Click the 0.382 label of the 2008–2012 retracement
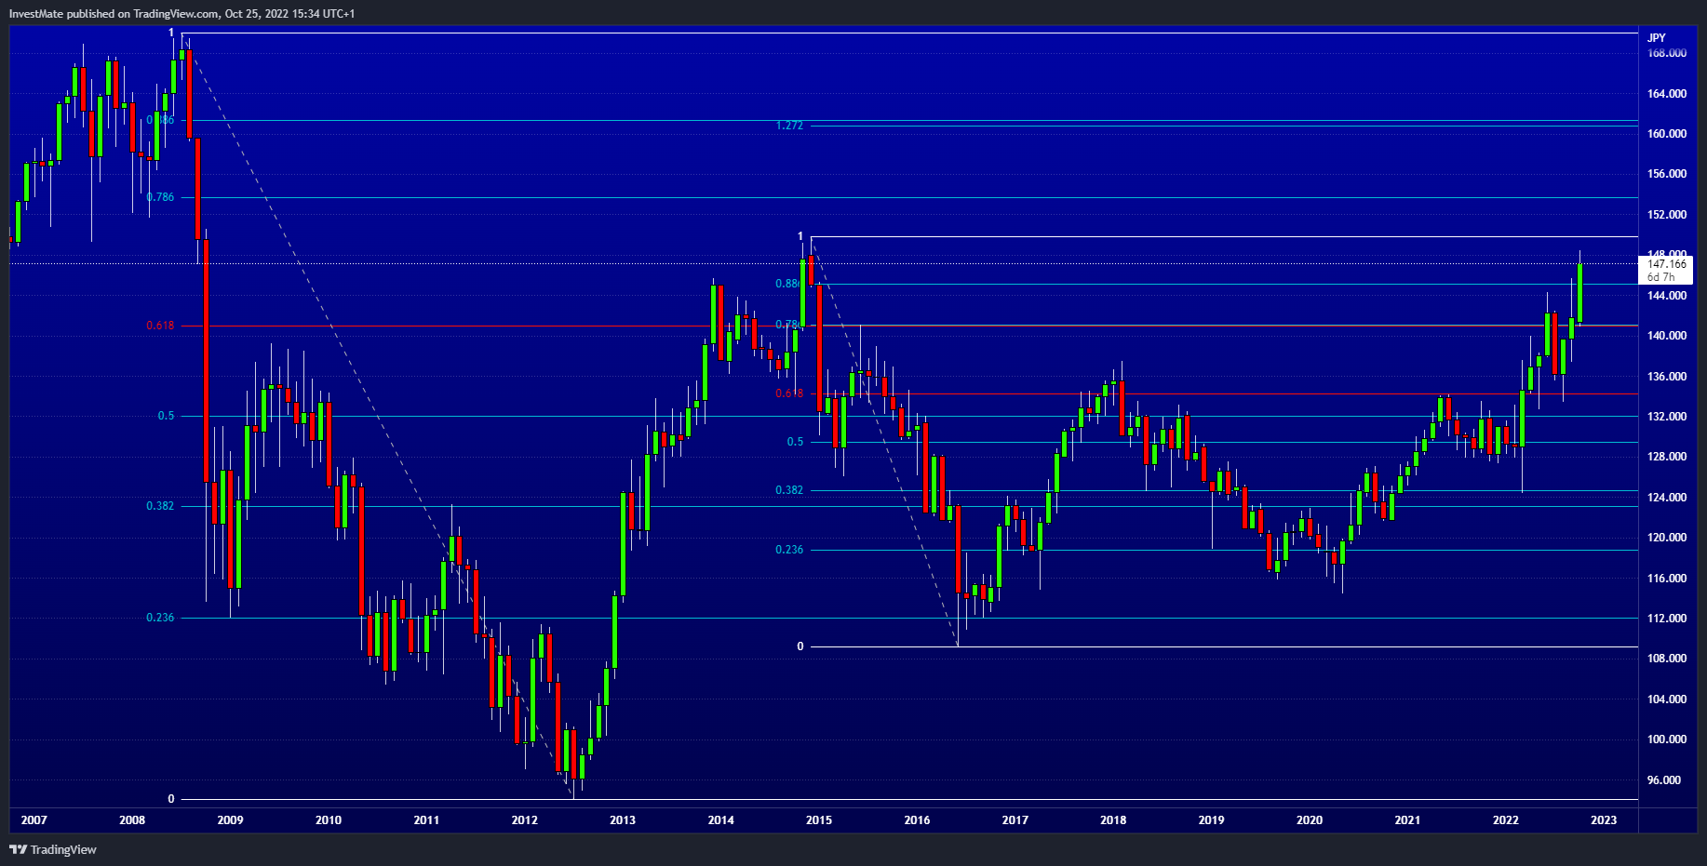This screenshot has width=1707, height=866. (x=160, y=506)
